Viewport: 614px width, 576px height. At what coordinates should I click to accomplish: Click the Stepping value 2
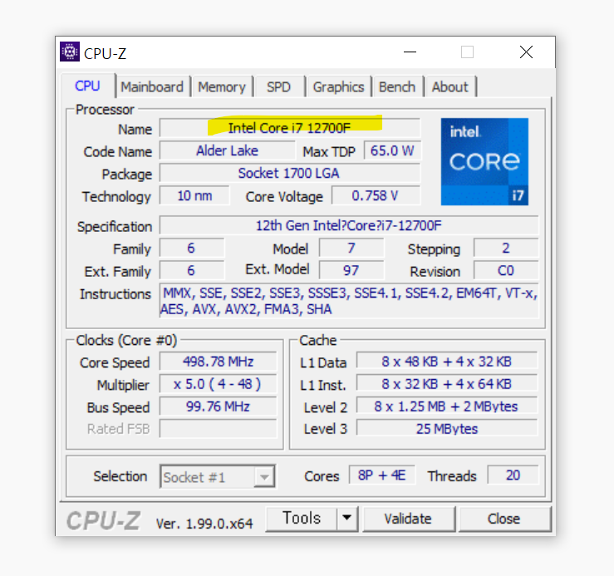tap(506, 248)
